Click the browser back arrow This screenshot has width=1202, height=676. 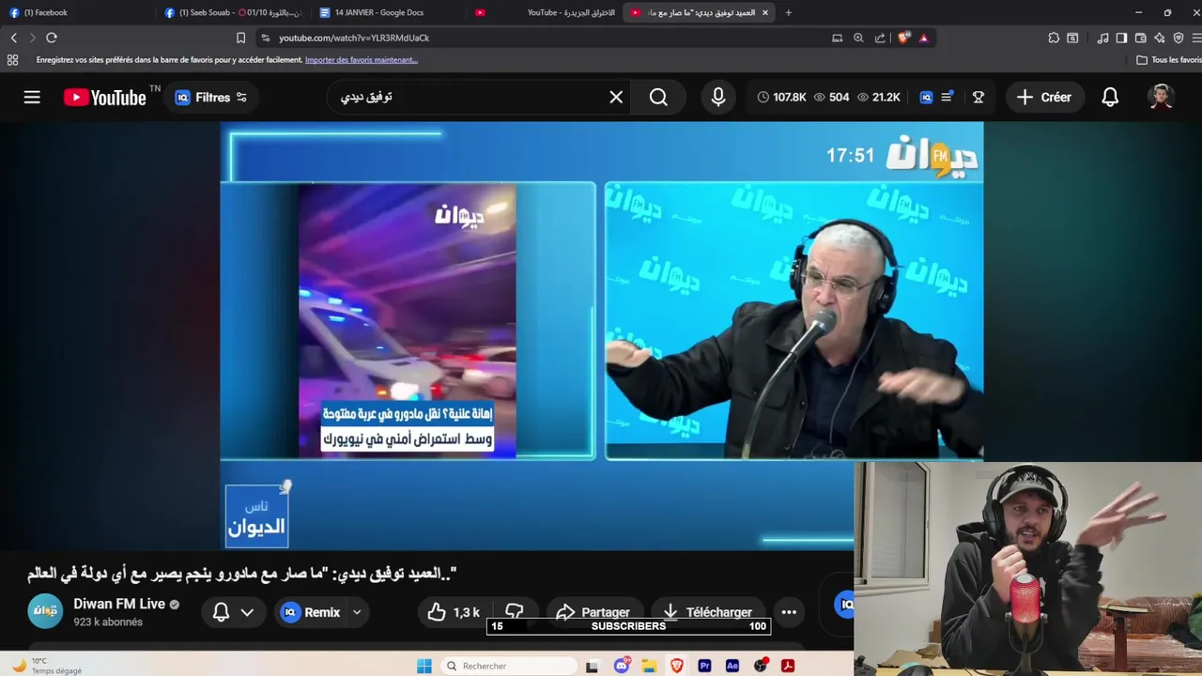coord(13,38)
